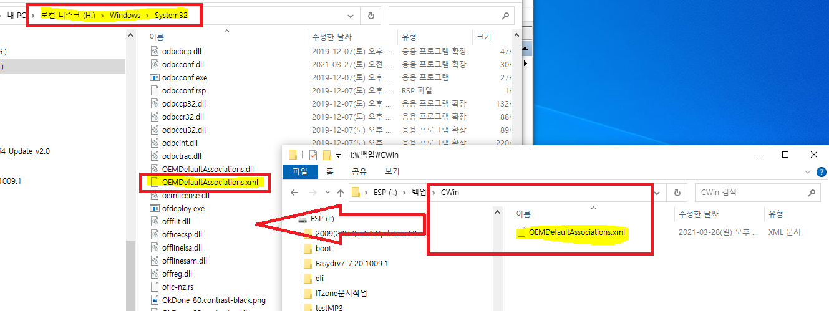The image size is (829, 311).
Task: Select the efi folder in tree
Action: point(320,278)
